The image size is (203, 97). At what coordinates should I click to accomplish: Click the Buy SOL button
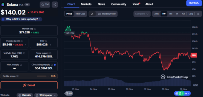194,3
